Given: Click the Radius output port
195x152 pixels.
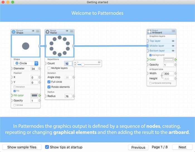Looking at the screenshot, I should tap(74, 96).
